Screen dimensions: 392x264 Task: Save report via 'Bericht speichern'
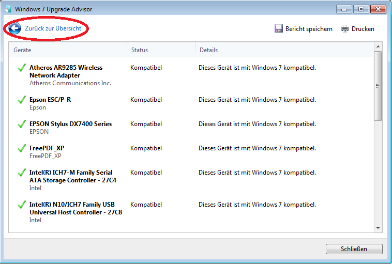point(309,29)
